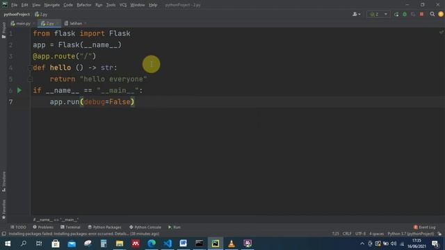Stop the running process with the red square
The width and height of the screenshot is (445, 250).
[x=422, y=14]
